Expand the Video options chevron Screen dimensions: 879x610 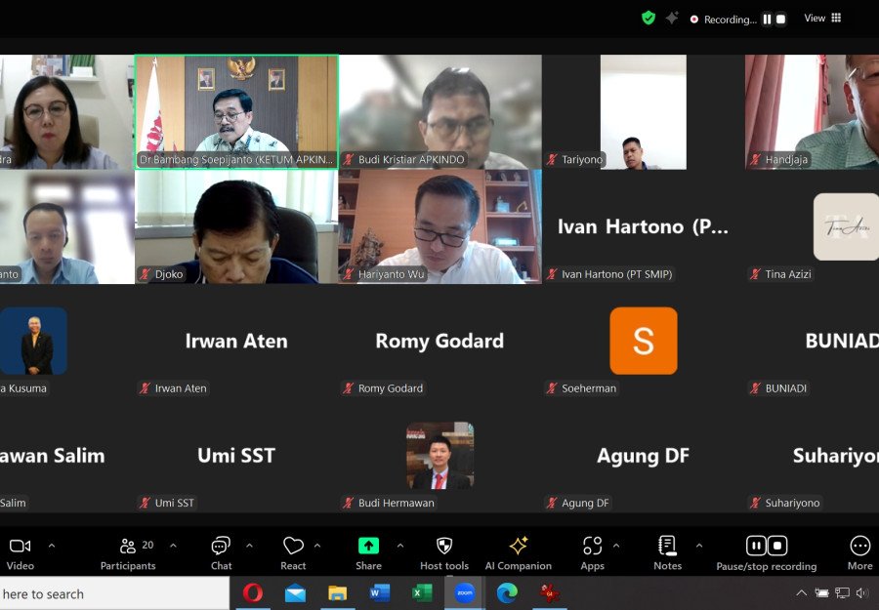52,545
